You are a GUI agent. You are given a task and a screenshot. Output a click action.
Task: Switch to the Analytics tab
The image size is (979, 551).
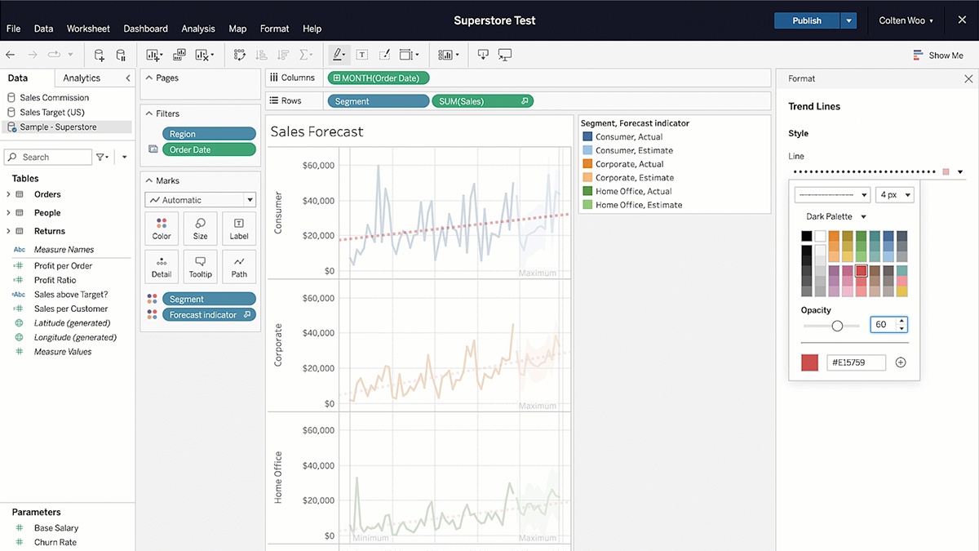(x=82, y=78)
